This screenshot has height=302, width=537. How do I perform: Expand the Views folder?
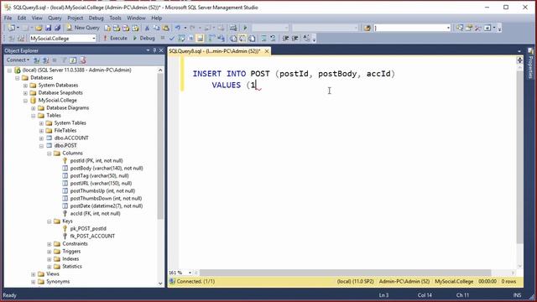point(34,274)
